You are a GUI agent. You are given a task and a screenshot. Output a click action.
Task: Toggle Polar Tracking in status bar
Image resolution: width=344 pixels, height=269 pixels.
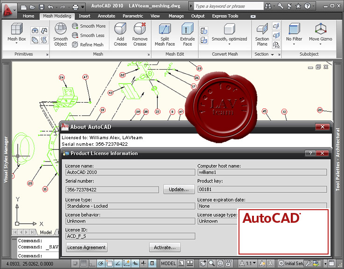click(100, 263)
